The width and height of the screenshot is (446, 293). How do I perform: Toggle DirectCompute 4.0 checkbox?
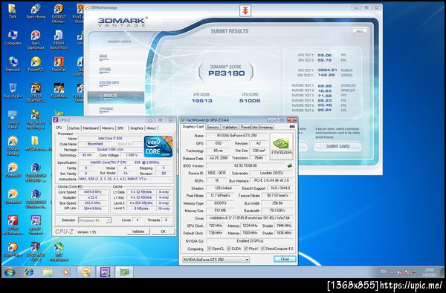click(x=263, y=248)
